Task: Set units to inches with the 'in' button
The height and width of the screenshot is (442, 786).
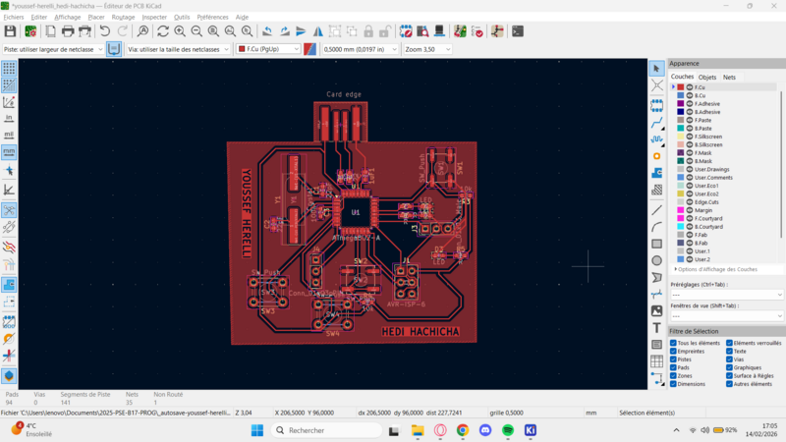Action: coord(9,118)
